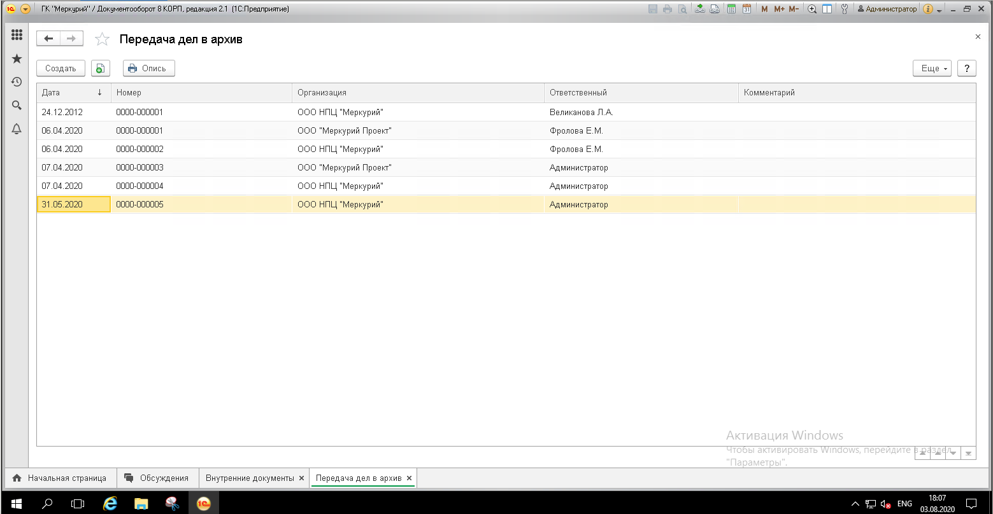This screenshot has width=993, height=514.
Task: Open the calculator icon in title bar
Action: (732, 9)
